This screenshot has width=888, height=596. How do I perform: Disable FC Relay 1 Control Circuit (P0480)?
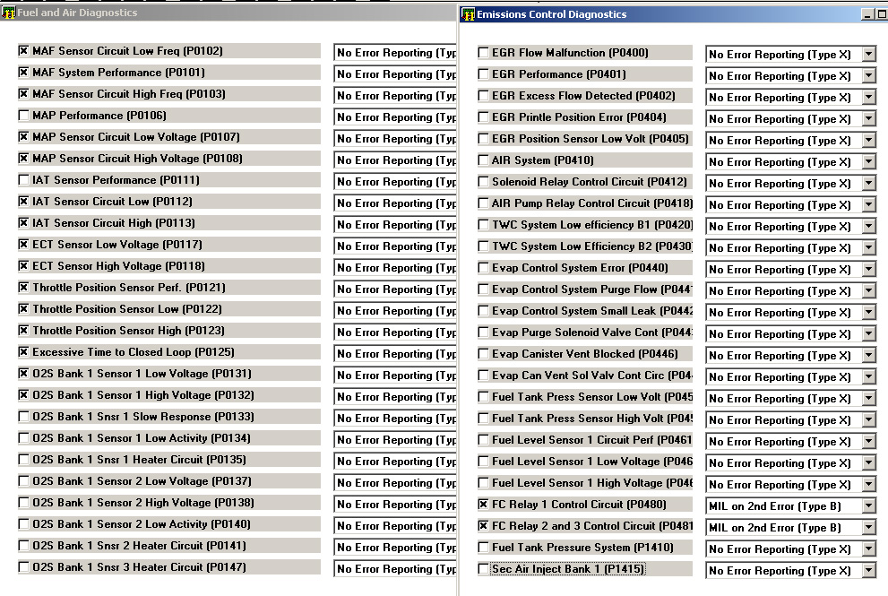(x=484, y=505)
